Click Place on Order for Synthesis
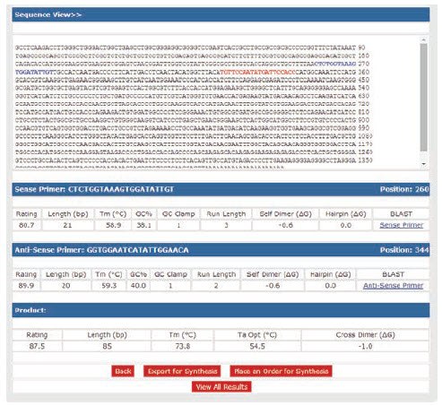This screenshot has width=442, height=406. [x=281, y=371]
